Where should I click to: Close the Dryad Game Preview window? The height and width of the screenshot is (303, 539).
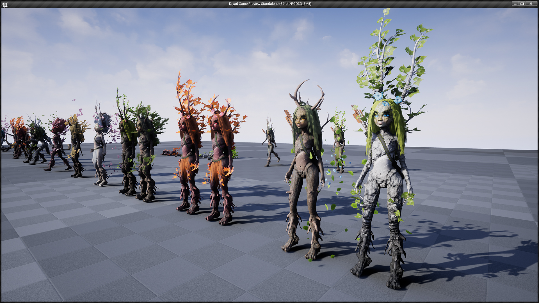pyautogui.click(x=531, y=4)
